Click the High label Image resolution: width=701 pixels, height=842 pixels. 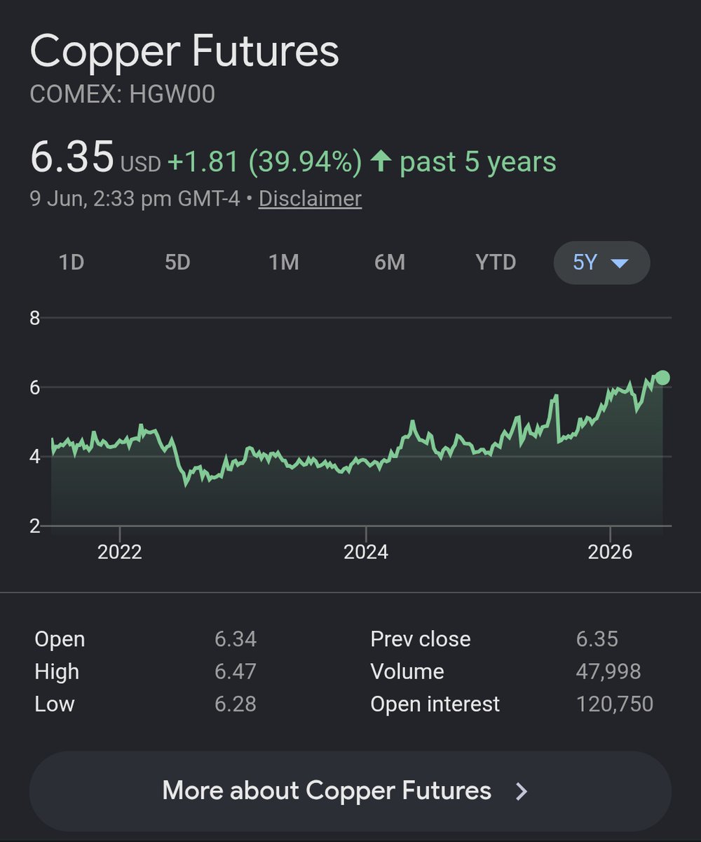coord(57,672)
